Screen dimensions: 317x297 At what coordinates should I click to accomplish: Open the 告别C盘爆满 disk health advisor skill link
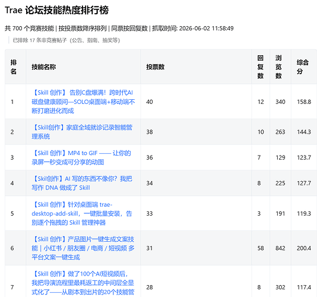coord(83,102)
